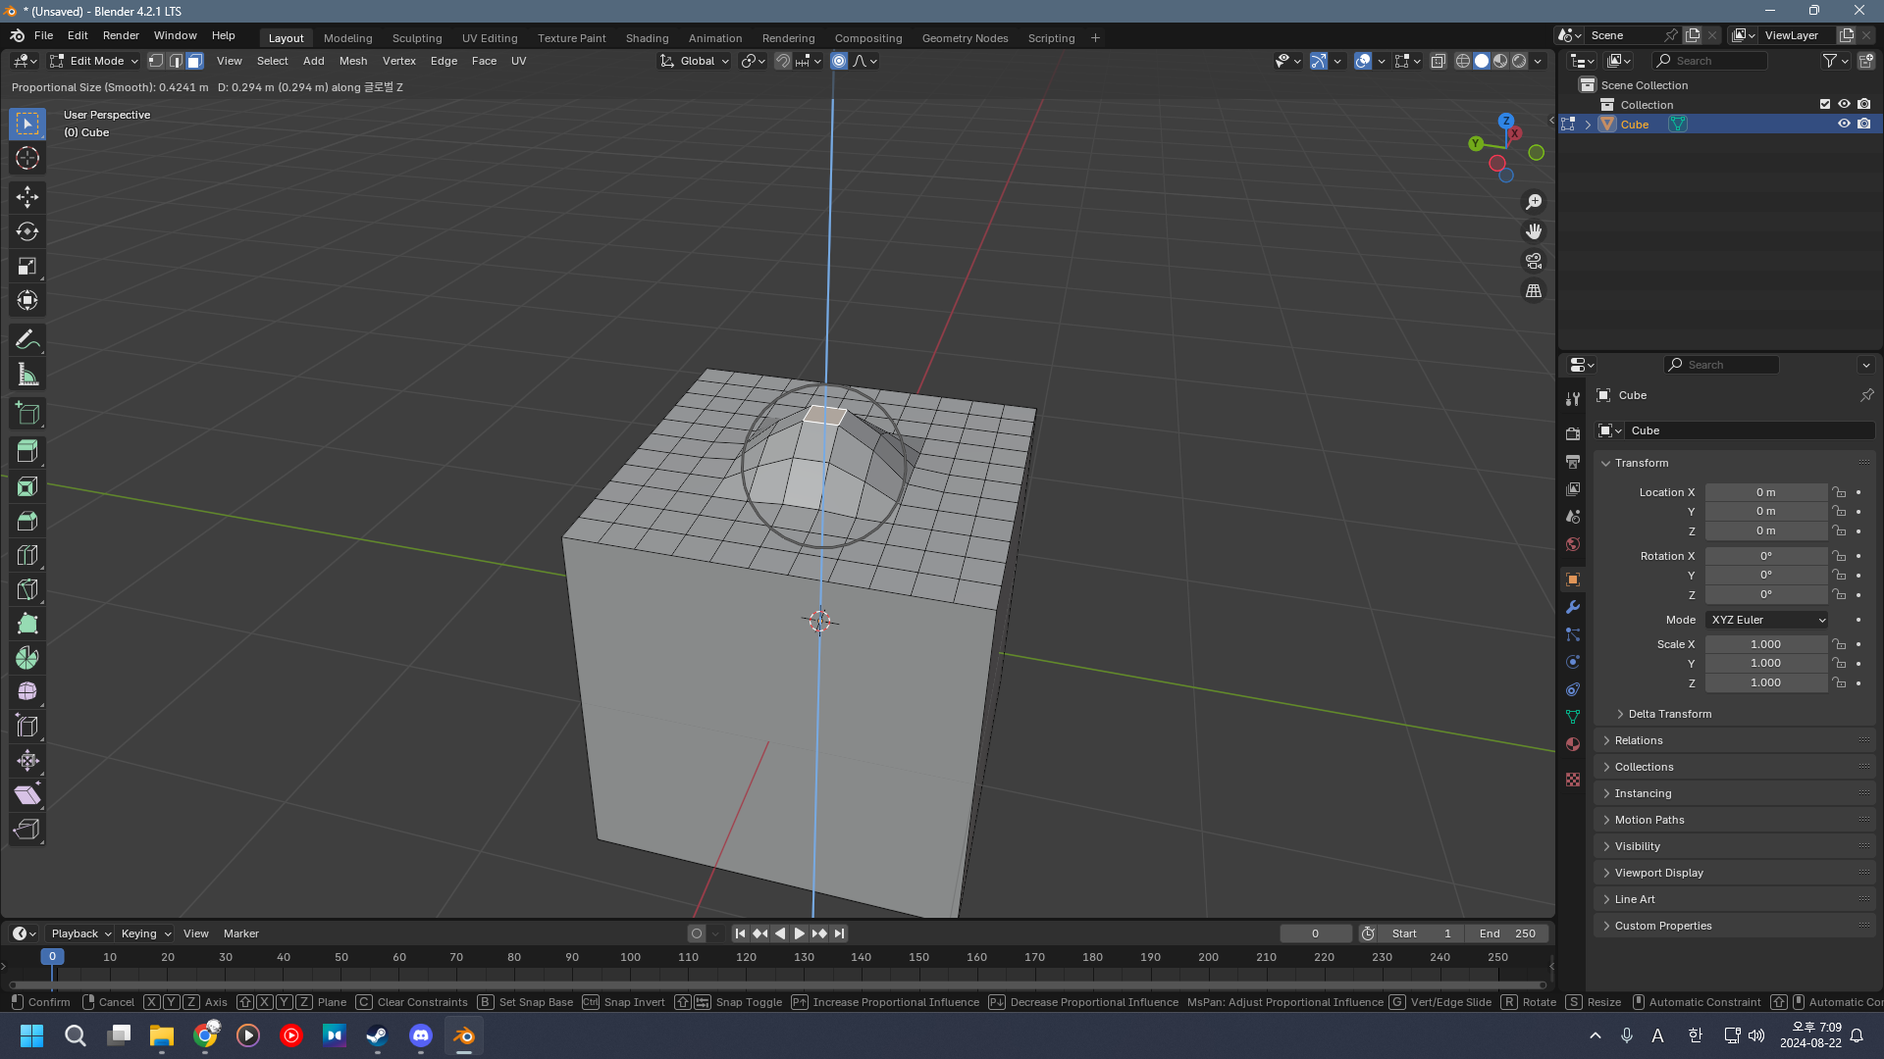
Task: Expand the Delta Transform panel
Action: (x=1669, y=714)
